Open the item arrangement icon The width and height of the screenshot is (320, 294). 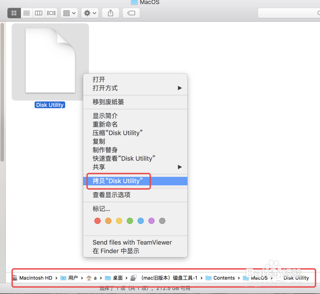pyautogui.click(x=67, y=13)
